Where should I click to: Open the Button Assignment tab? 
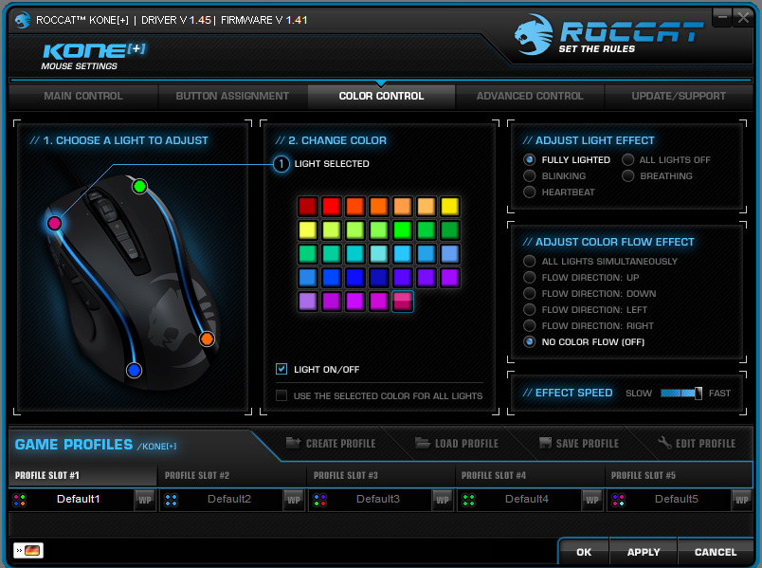coord(232,97)
